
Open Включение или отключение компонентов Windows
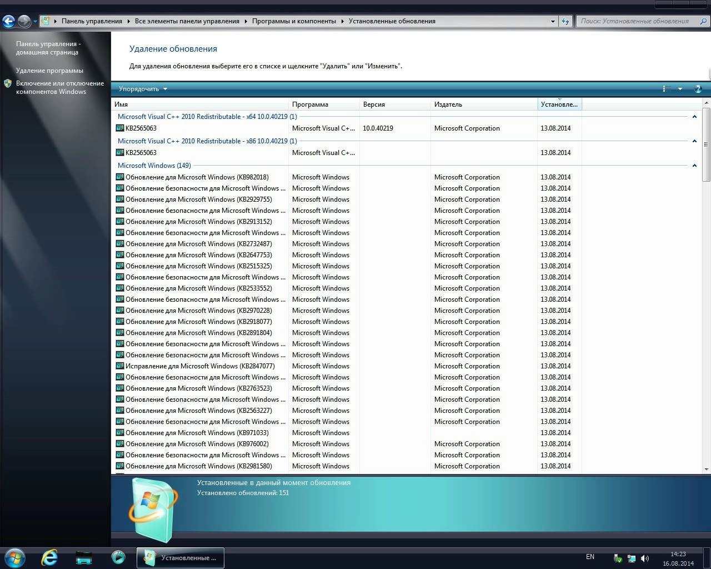click(60, 87)
